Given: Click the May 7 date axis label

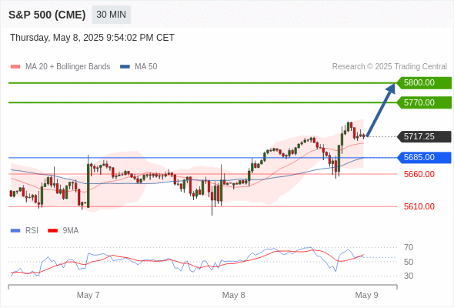Looking at the screenshot, I should [x=88, y=295].
